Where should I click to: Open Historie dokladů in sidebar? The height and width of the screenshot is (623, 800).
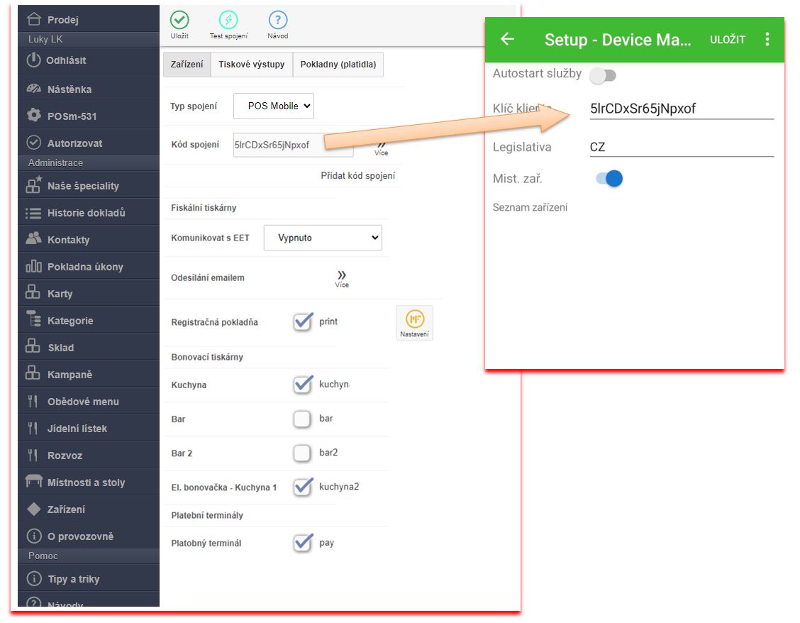(86, 213)
